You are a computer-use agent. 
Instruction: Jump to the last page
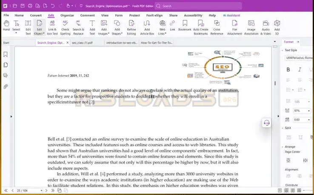click(53, 191)
